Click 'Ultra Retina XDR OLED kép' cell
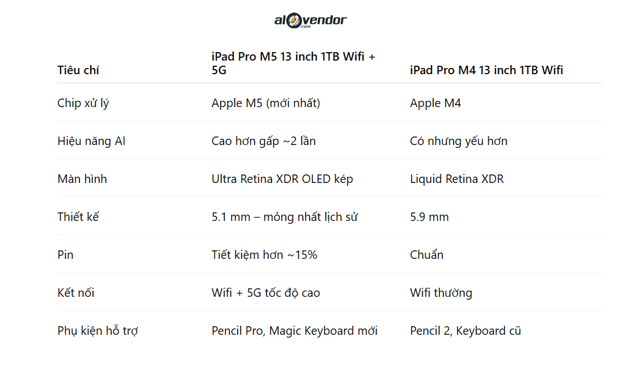Image resolution: width=622 pixels, height=388 pixels. pos(282,179)
